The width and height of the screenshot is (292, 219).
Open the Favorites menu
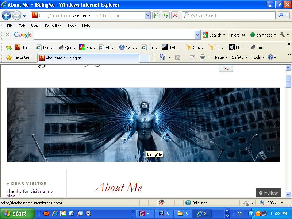click(x=53, y=26)
